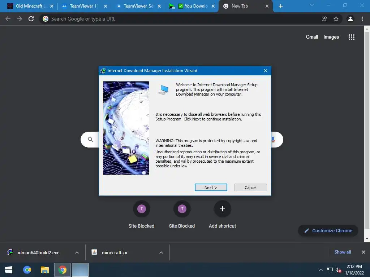Open a new browser tab with plus

pos(280,6)
